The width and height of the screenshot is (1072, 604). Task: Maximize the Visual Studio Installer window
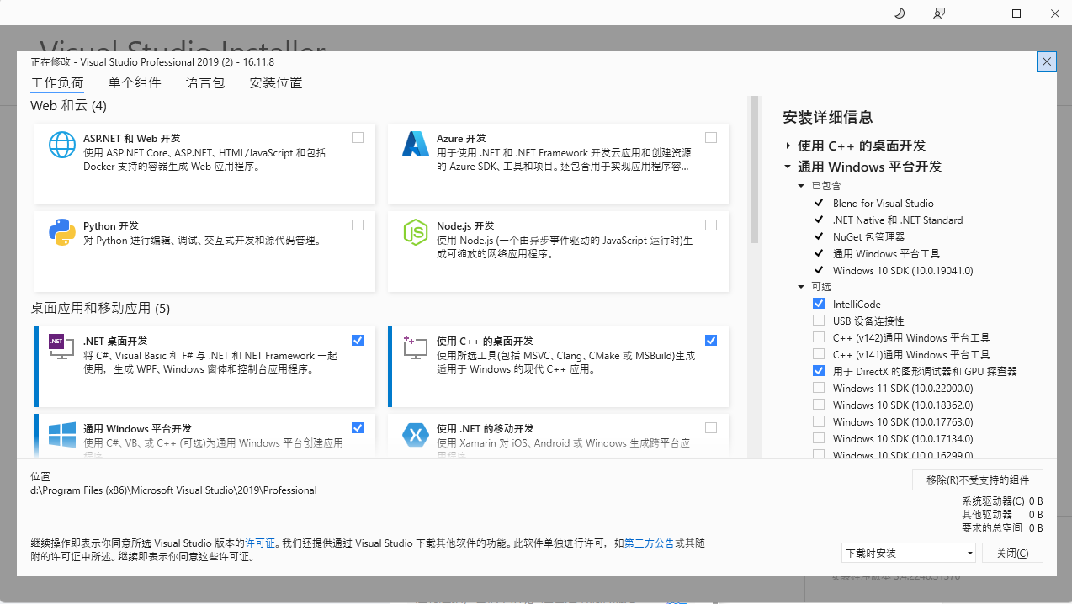tap(1016, 13)
